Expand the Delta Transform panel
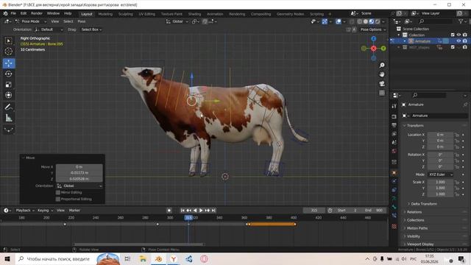Image resolution: width=471 pixels, height=265 pixels. (424, 204)
